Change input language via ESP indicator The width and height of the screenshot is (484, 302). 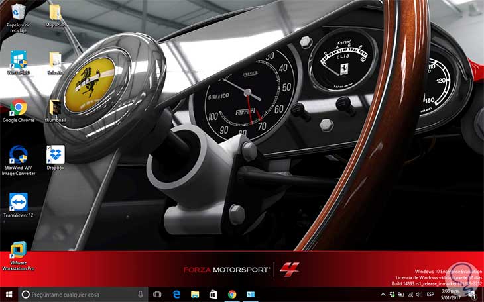(x=430, y=295)
